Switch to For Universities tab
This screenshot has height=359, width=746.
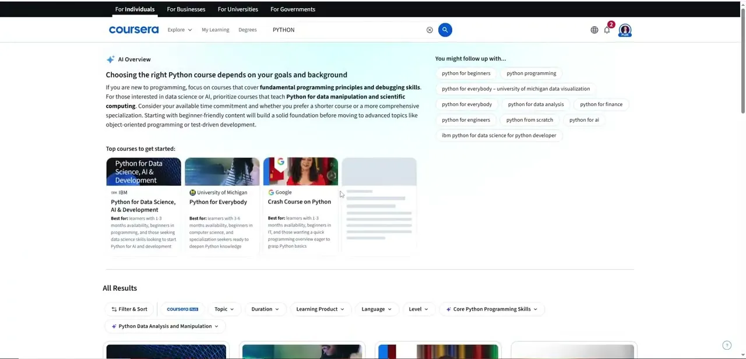pos(238,9)
